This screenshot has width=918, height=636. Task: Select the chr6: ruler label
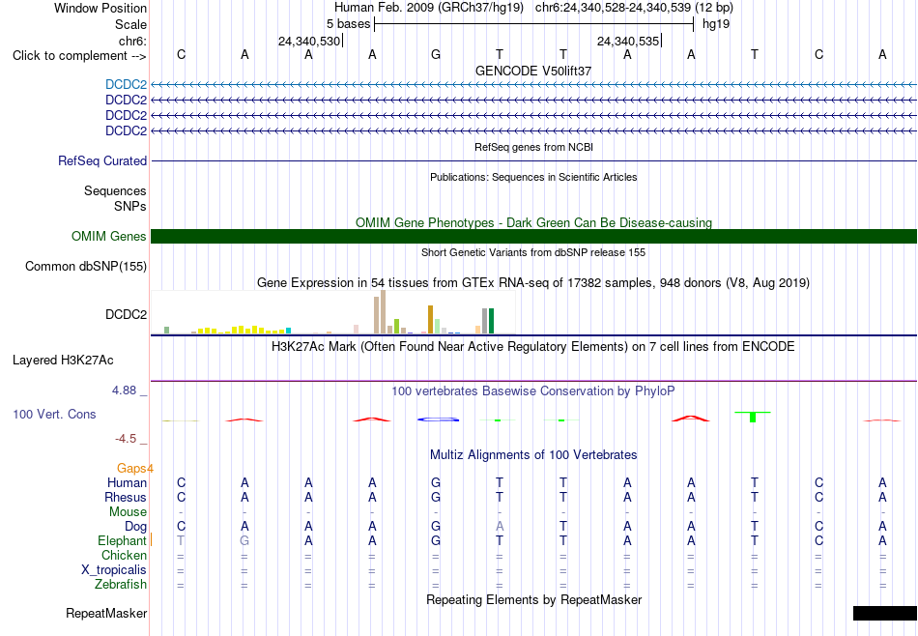pyautogui.click(x=132, y=41)
